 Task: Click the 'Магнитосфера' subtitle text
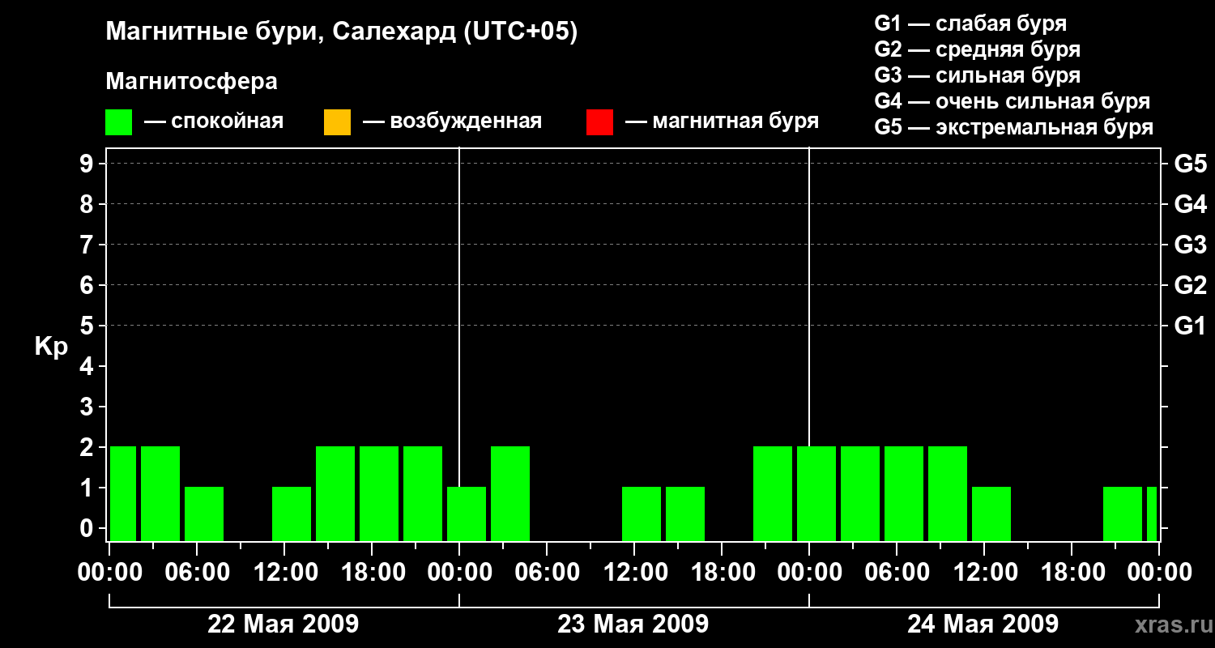tap(192, 82)
